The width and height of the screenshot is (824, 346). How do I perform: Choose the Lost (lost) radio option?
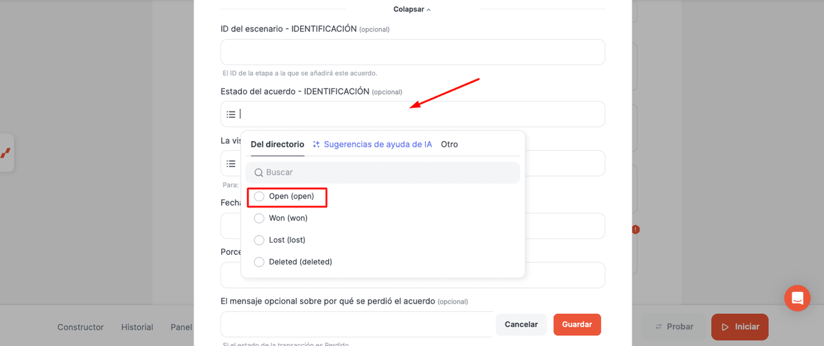259,240
